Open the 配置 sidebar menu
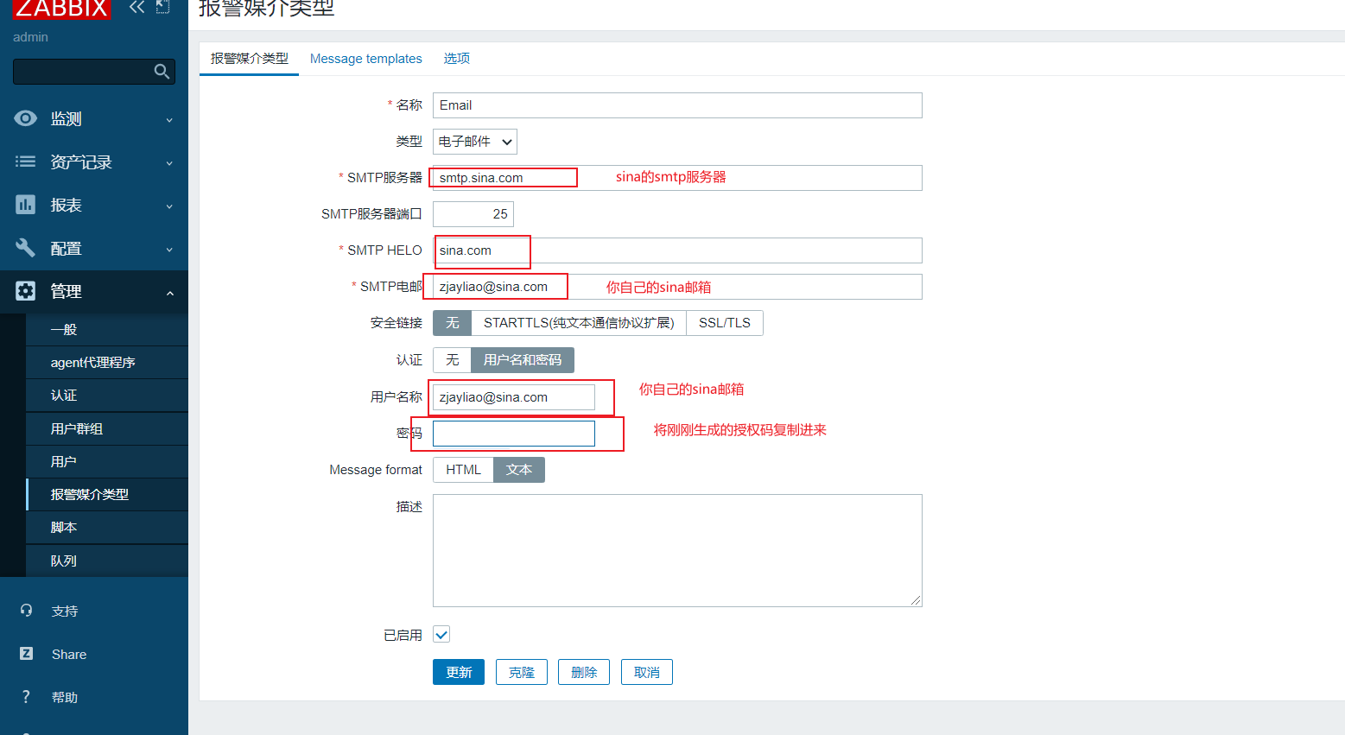Screen dimensions: 1345x735 (94, 248)
